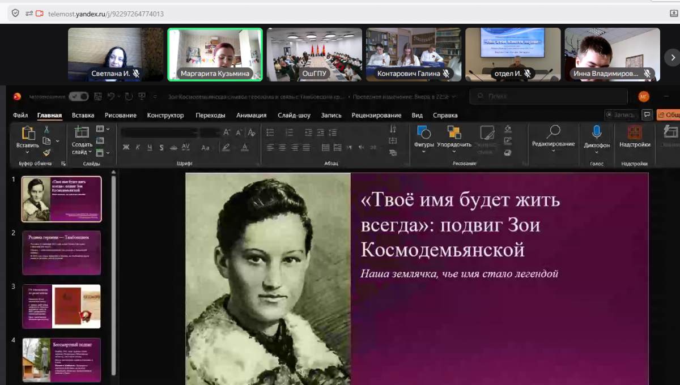Switch to the Анимация tab
The width and height of the screenshot is (680, 385).
pyautogui.click(x=251, y=115)
